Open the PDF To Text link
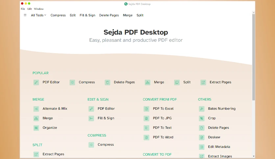 click(162, 128)
